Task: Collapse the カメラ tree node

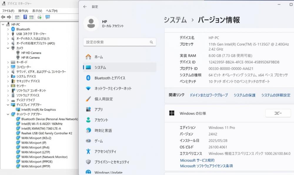Action: (8, 48)
